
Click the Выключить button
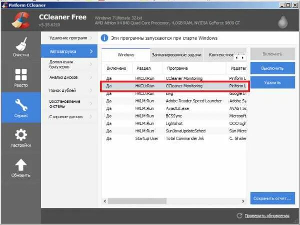tap(272, 68)
